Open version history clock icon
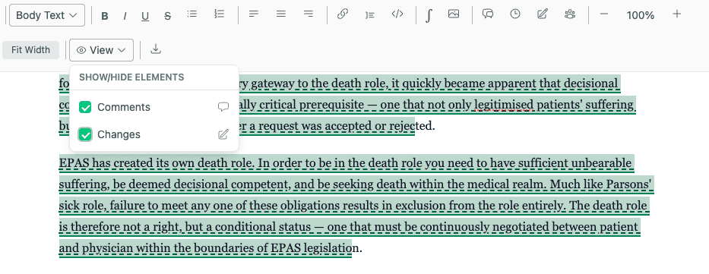The height and width of the screenshot is (274, 709). 515,14
